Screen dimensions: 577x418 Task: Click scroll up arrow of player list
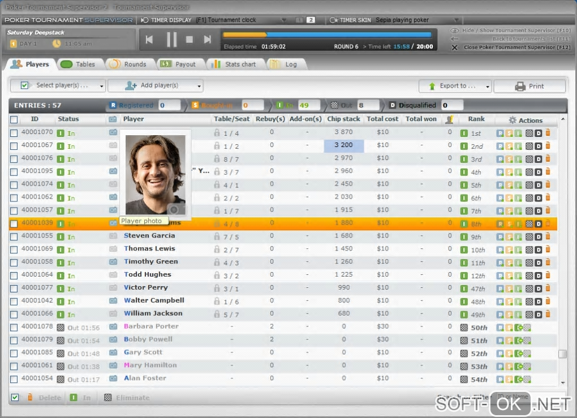pos(563,119)
